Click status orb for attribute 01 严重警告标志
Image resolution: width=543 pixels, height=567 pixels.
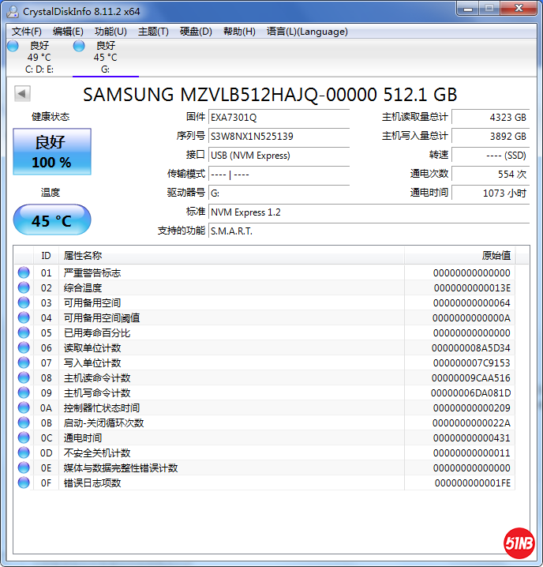[x=24, y=272]
